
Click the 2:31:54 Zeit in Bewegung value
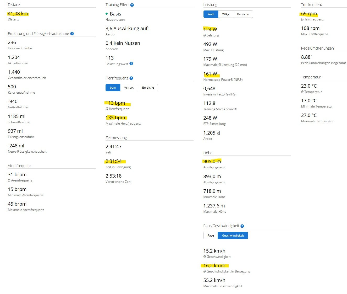pyautogui.click(x=114, y=161)
